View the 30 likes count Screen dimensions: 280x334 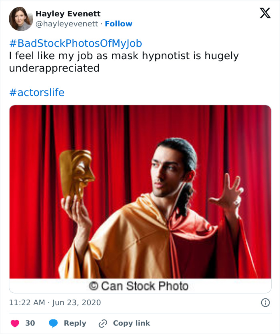(x=30, y=323)
